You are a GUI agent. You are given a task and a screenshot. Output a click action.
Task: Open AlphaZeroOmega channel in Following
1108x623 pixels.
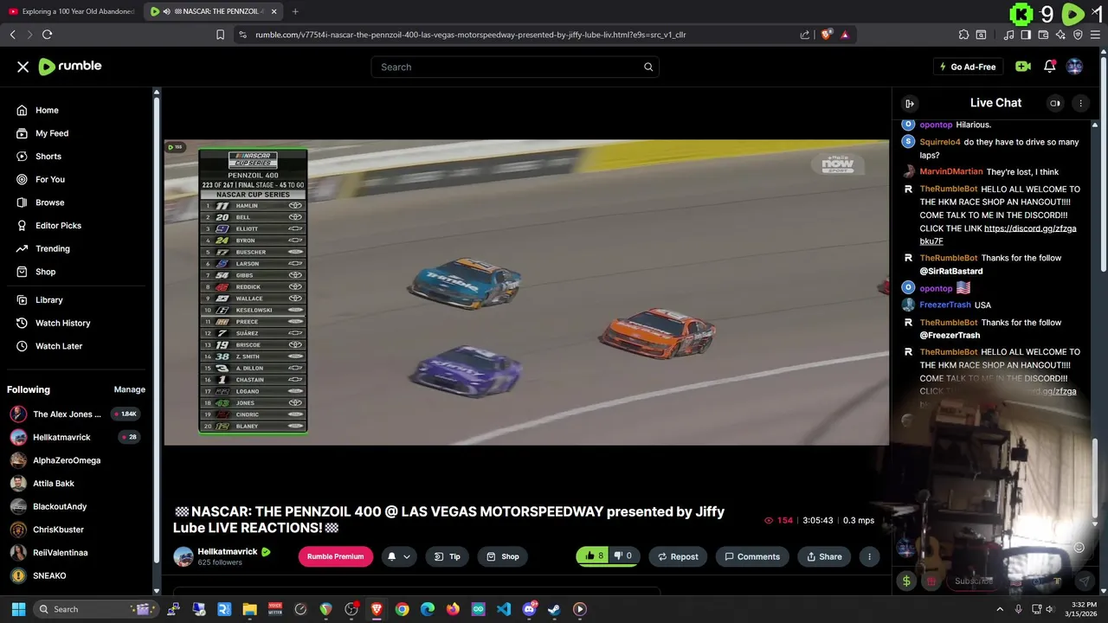67,460
